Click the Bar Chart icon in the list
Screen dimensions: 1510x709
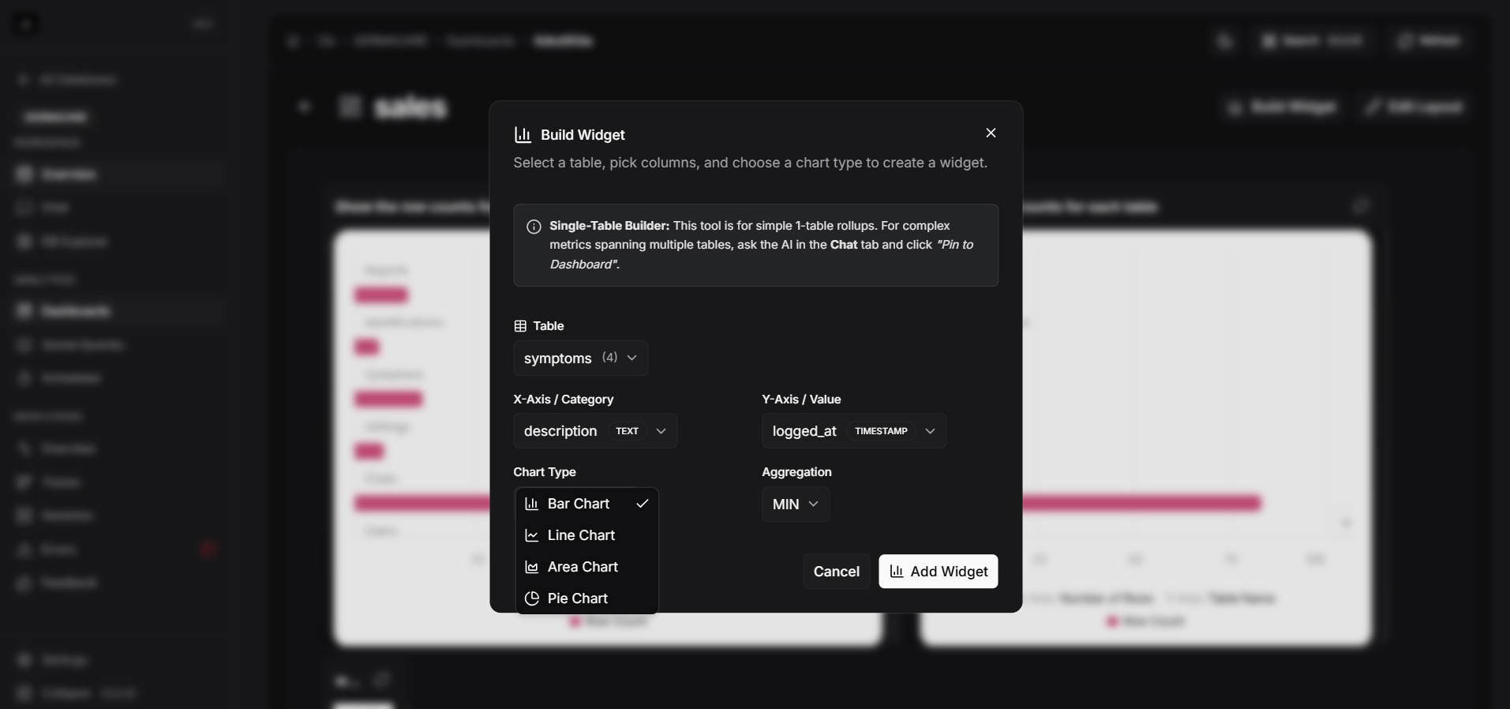click(x=532, y=504)
